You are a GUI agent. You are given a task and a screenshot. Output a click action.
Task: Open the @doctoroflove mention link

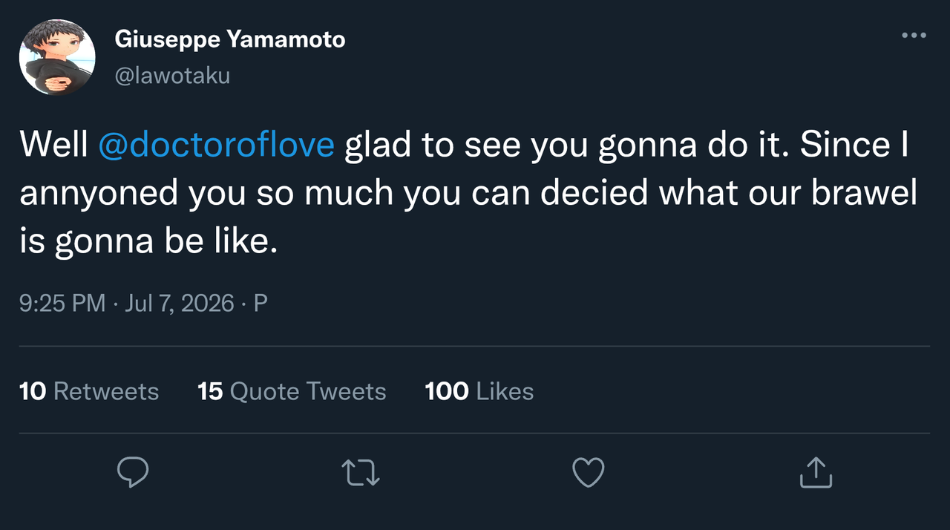point(216,145)
